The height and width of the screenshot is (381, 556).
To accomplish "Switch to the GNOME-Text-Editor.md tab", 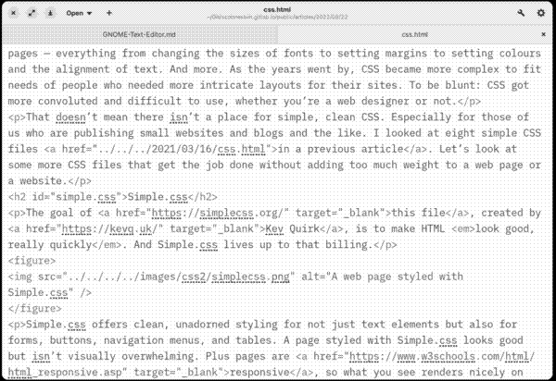I will pyautogui.click(x=139, y=34).
